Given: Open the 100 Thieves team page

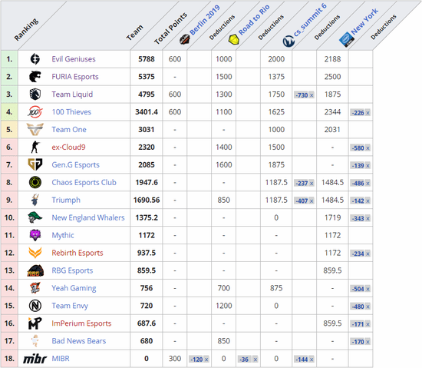Looking at the screenshot, I should pyautogui.click(x=71, y=112).
